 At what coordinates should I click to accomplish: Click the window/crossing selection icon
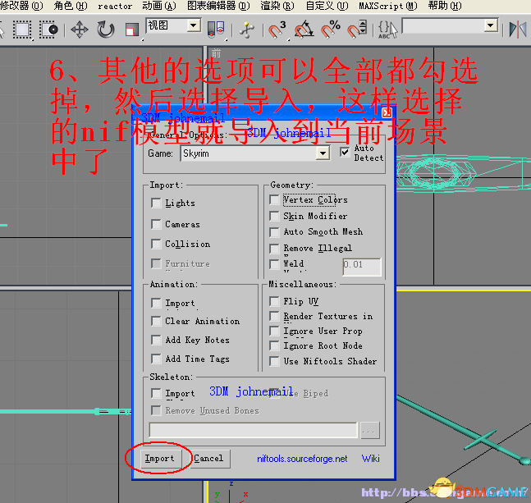tap(48, 30)
